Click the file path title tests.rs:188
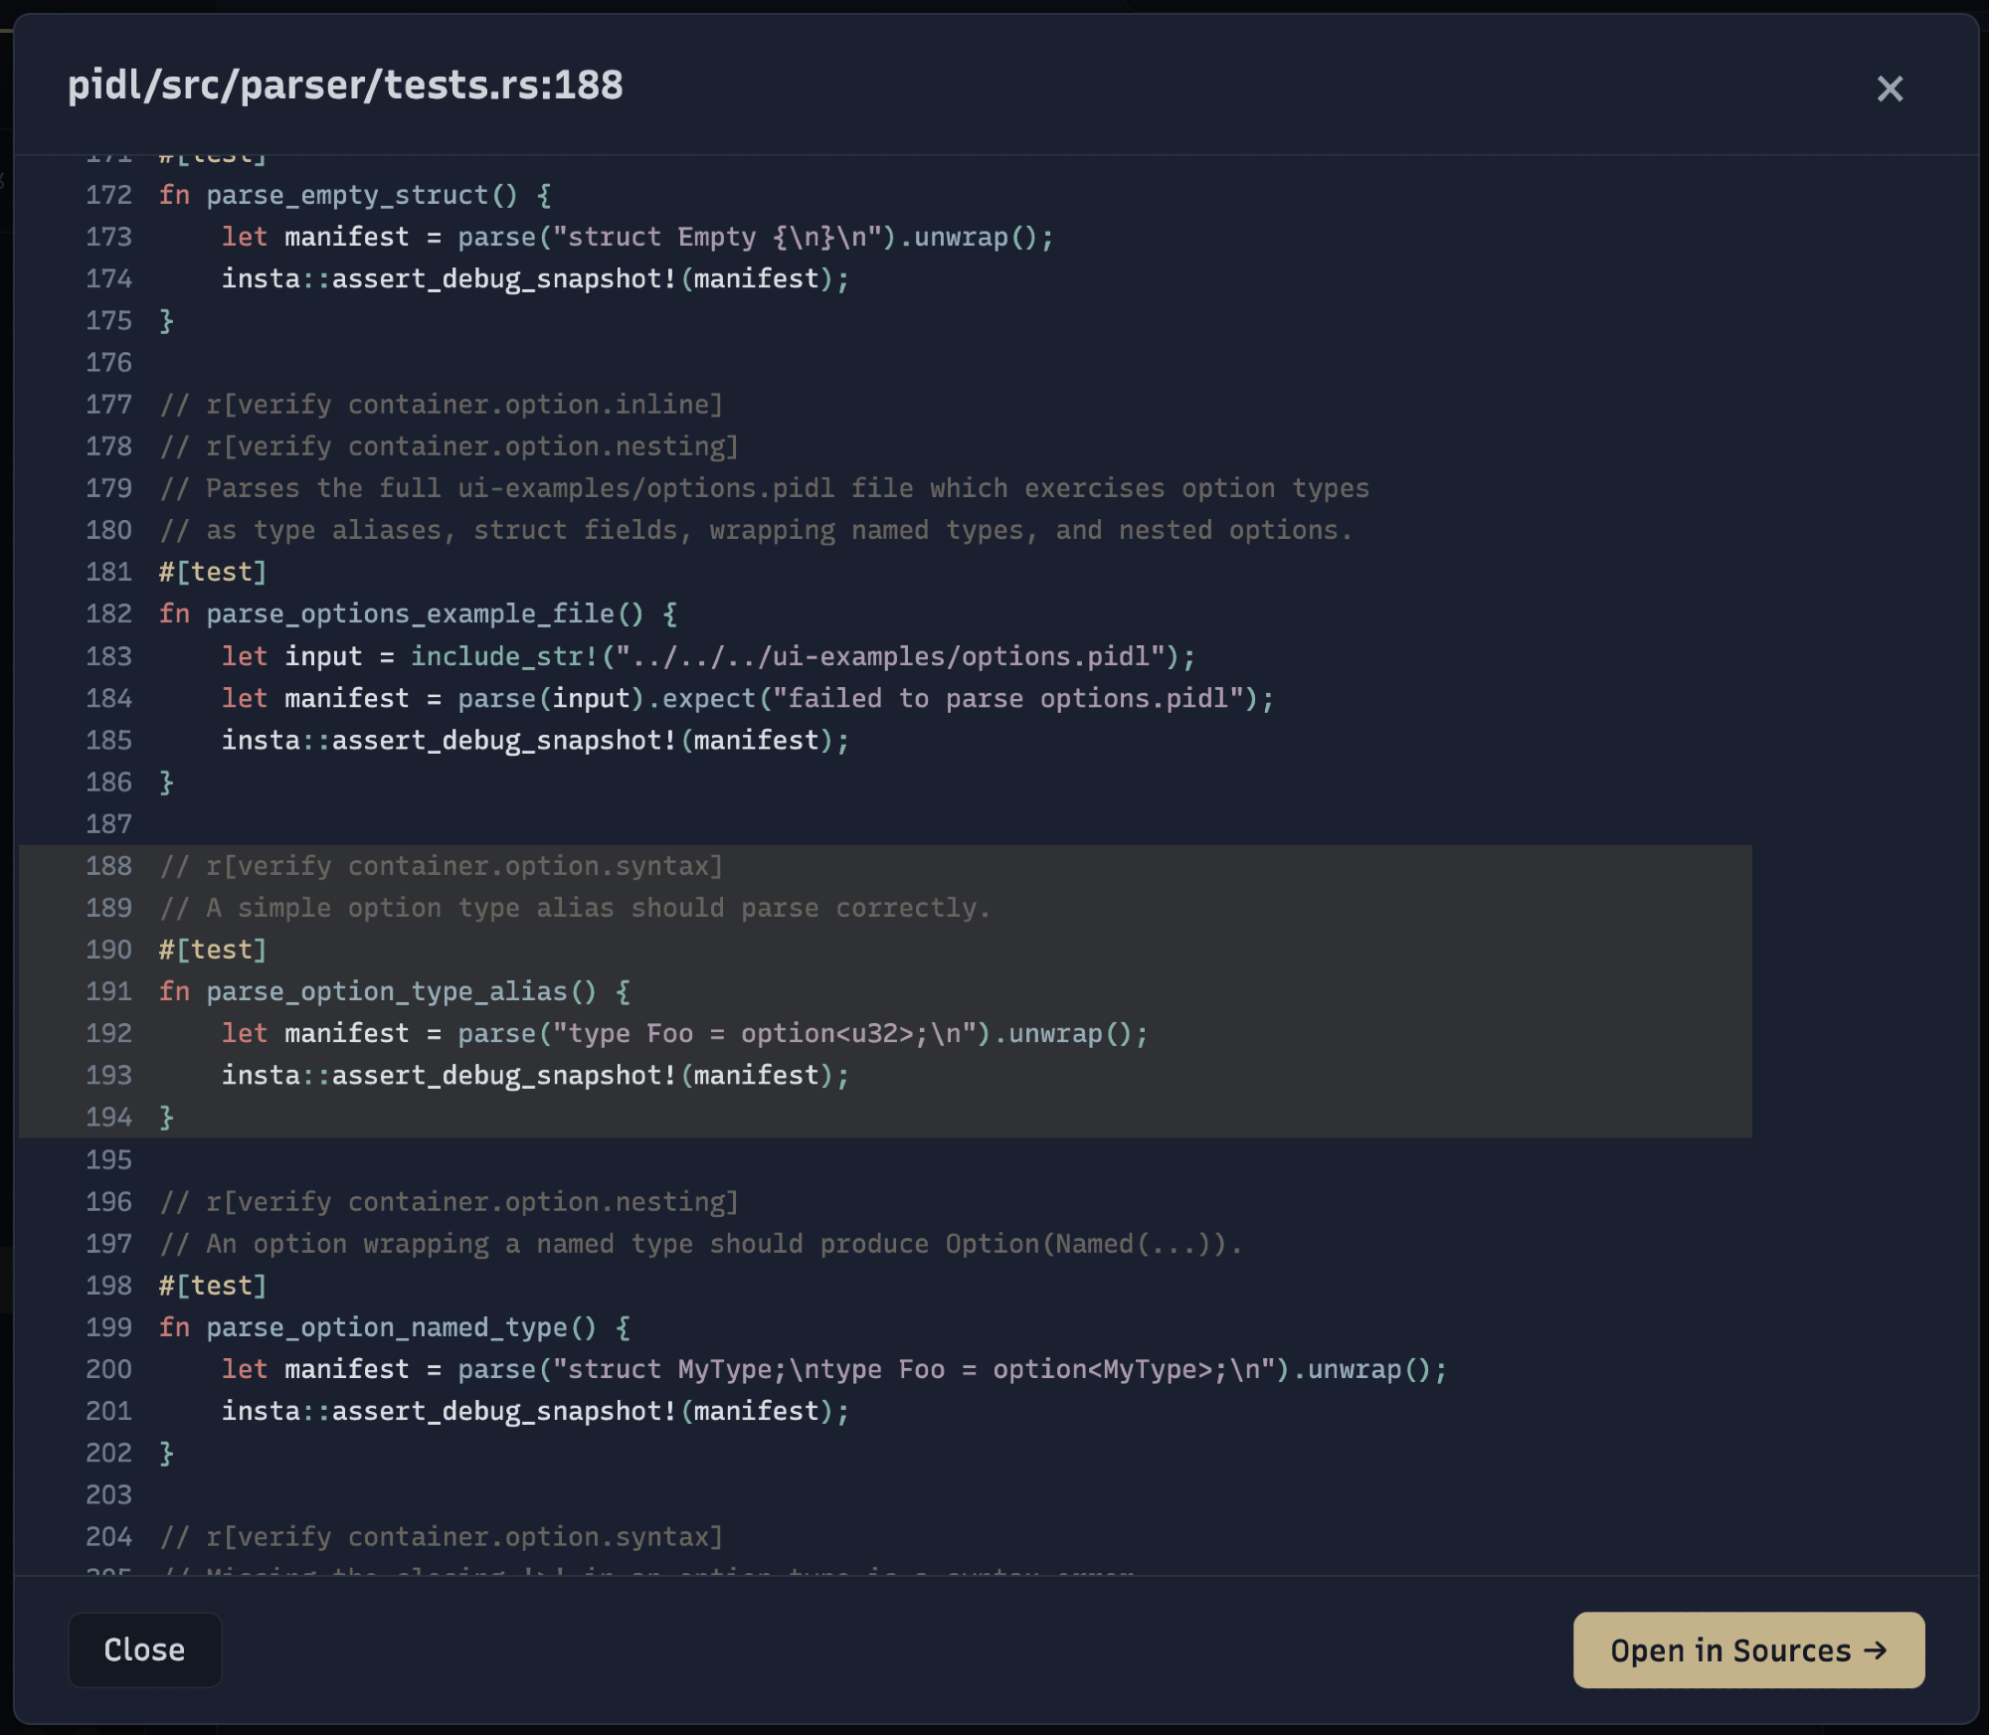The height and width of the screenshot is (1735, 1989). (345, 86)
